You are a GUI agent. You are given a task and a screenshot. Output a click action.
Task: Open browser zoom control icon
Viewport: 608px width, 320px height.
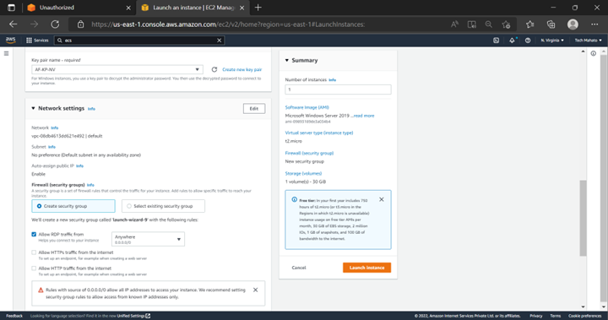tap(489, 24)
